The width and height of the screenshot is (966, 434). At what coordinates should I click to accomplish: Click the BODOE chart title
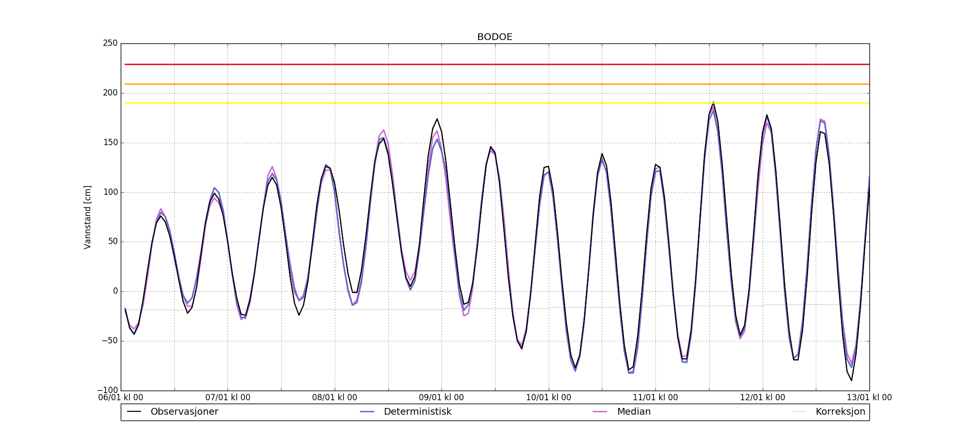495,37
